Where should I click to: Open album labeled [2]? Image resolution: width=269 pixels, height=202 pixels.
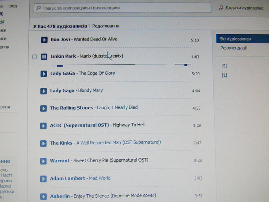(x=224, y=66)
